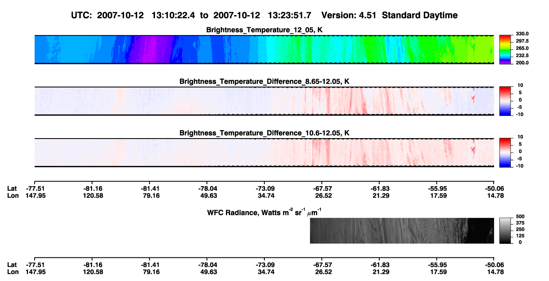Click the WFC Radiance grayscale colorbar
This screenshot has width=549, height=281.
[x=505, y=231]
